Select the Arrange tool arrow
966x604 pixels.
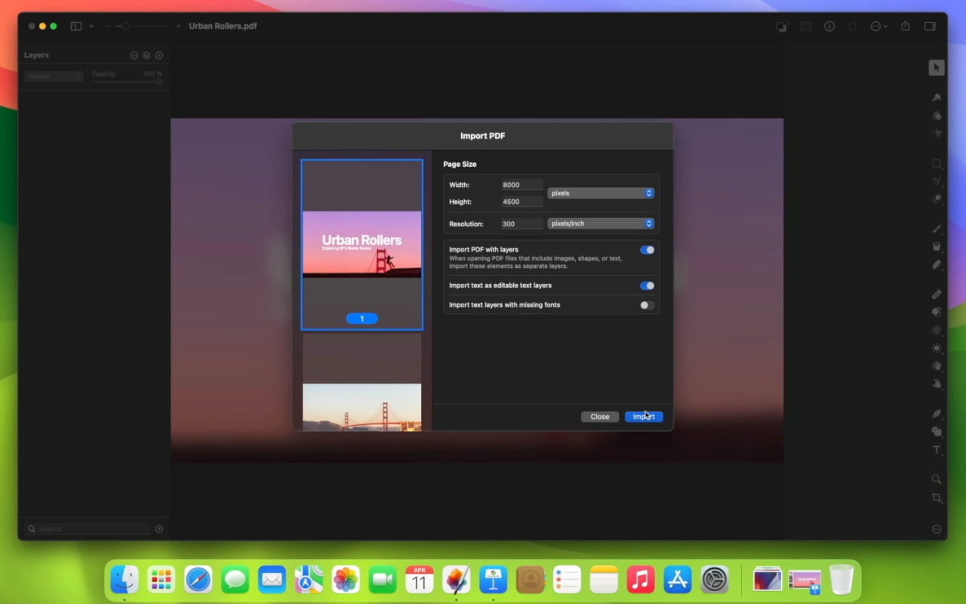click(936, 67)
